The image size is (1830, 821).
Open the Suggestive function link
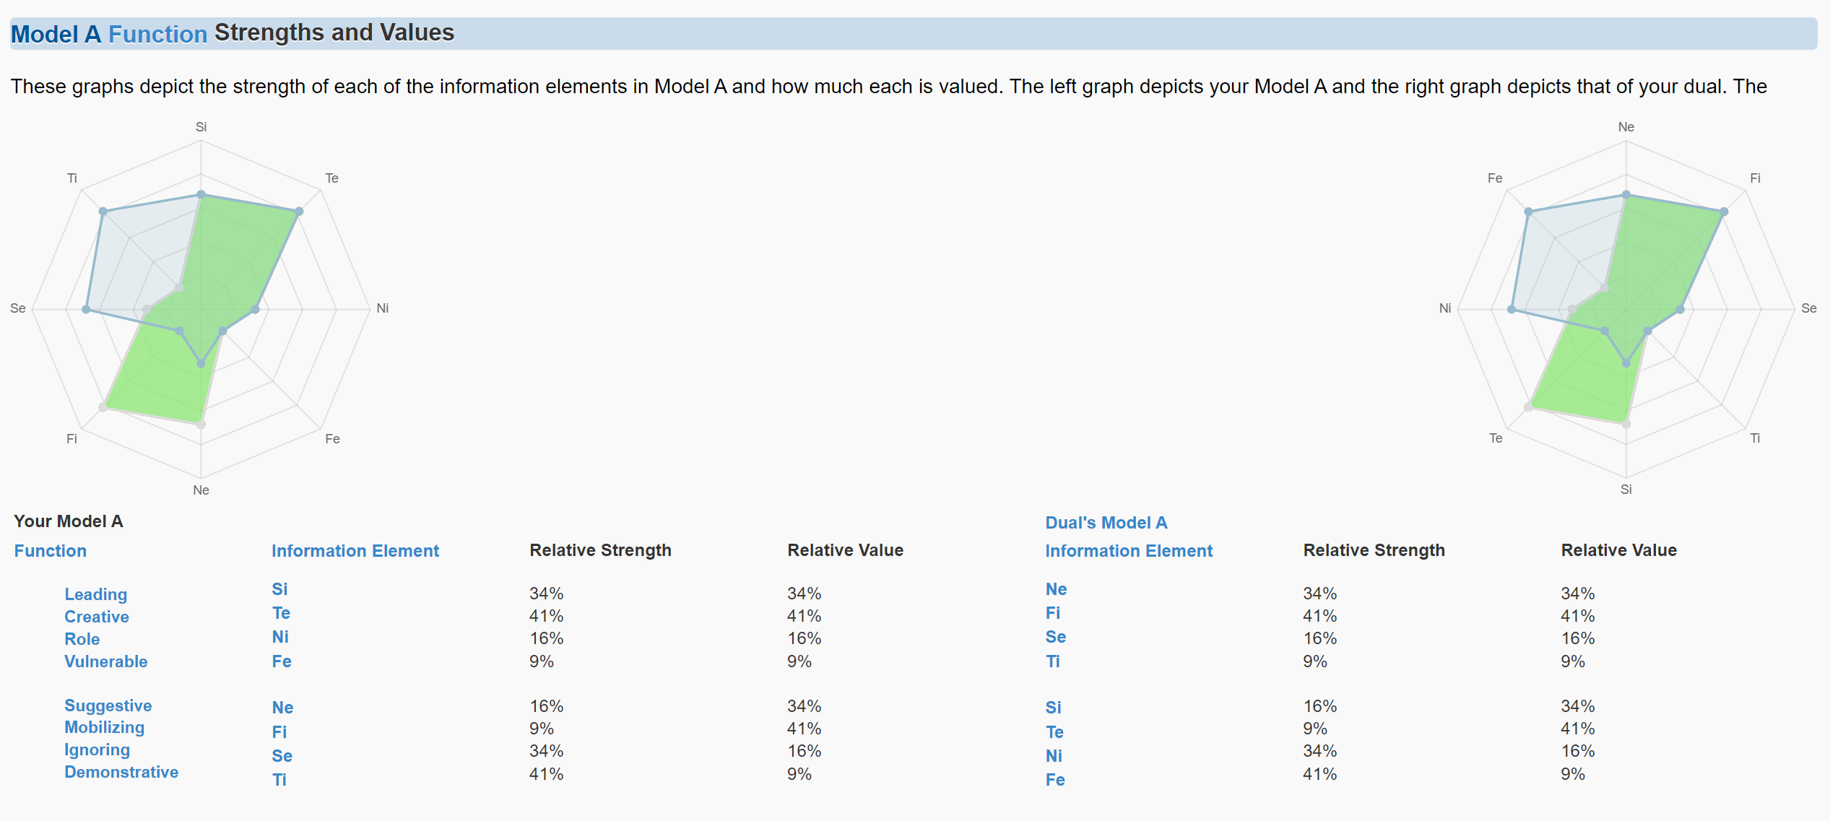(108, 705)
